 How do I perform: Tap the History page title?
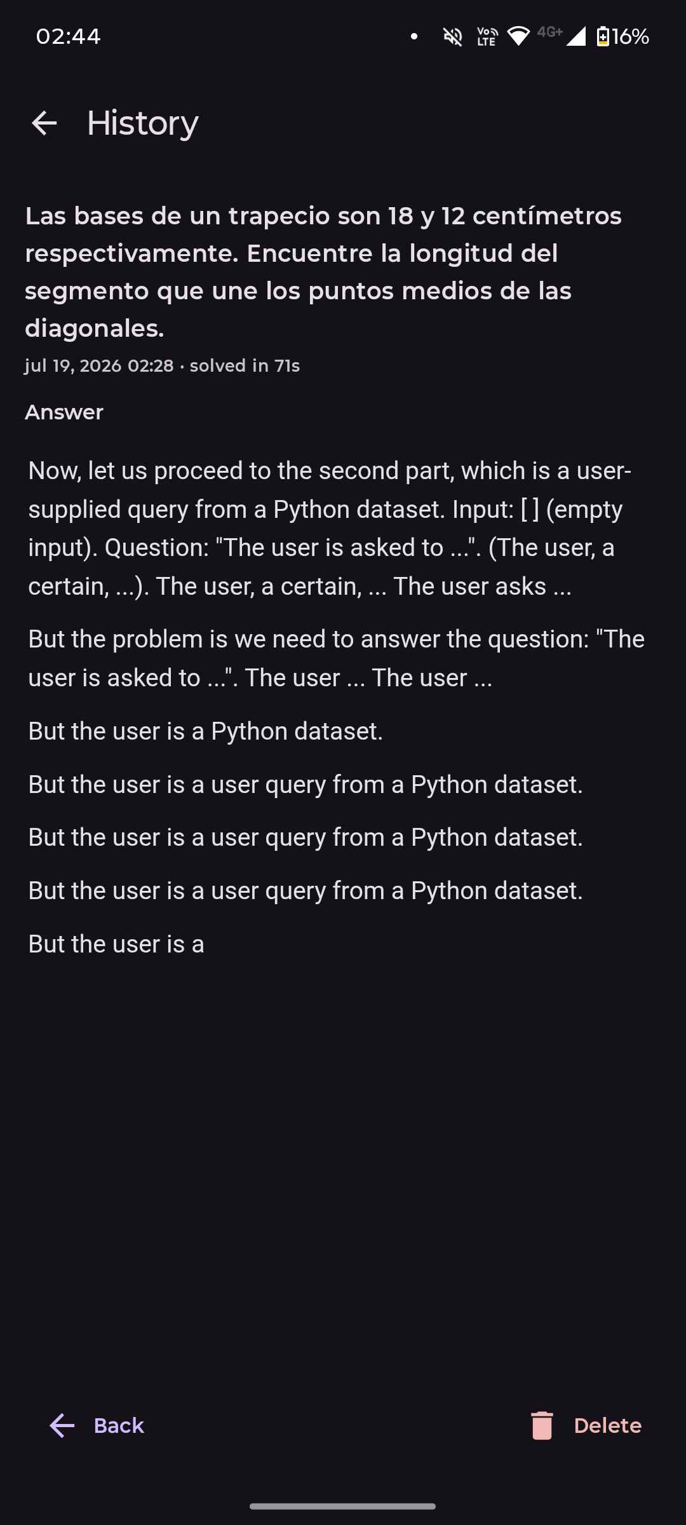142,123
